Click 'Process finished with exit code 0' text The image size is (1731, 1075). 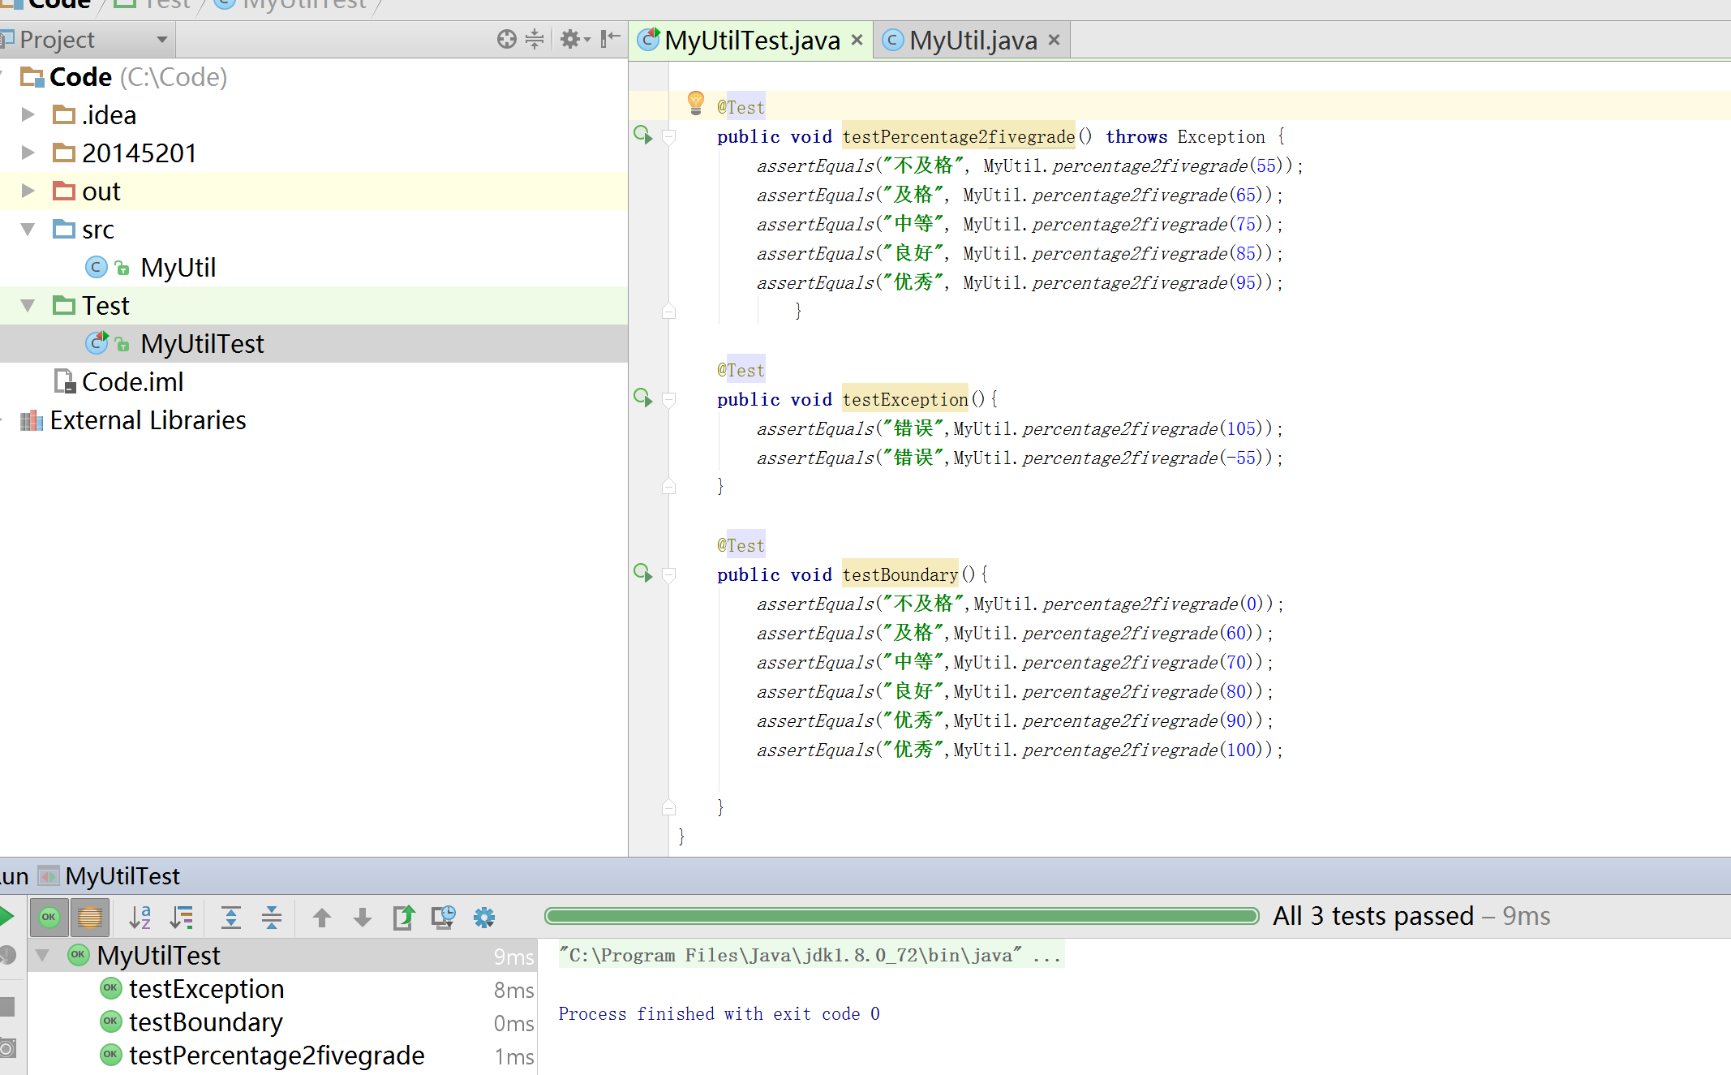click(719, 1013)
